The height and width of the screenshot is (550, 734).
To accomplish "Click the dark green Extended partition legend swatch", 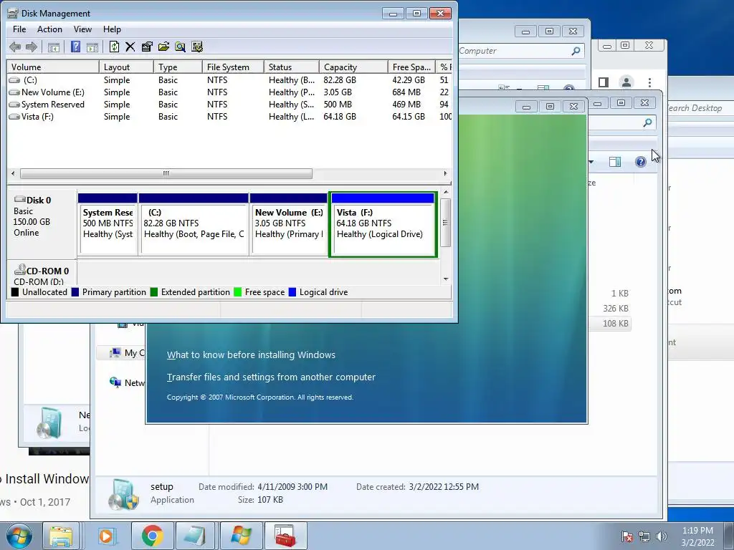I will tap(153, 292).
